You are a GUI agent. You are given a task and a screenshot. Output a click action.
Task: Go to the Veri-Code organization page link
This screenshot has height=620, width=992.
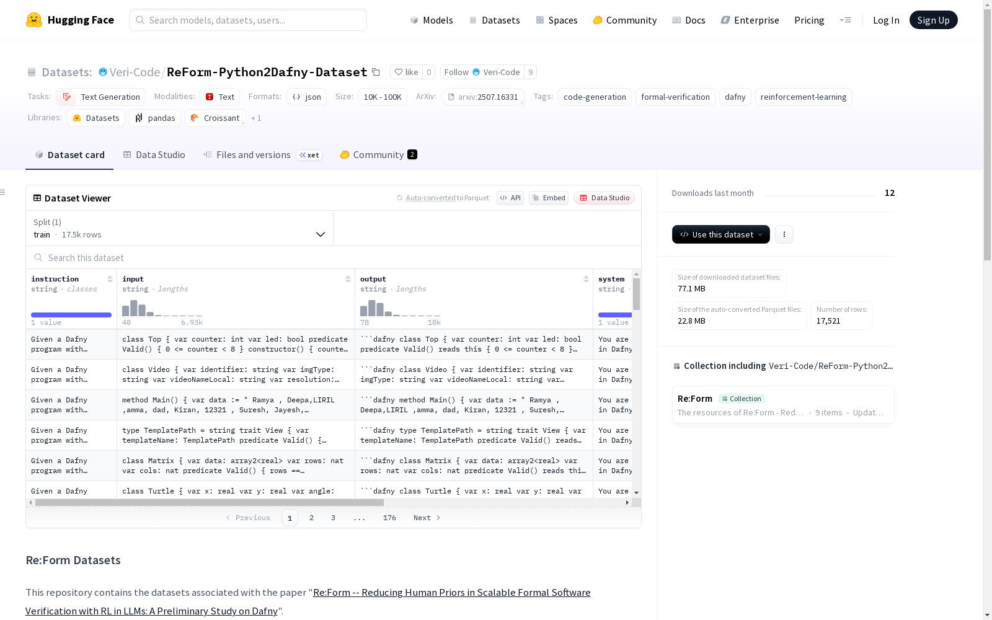[135, 72]
